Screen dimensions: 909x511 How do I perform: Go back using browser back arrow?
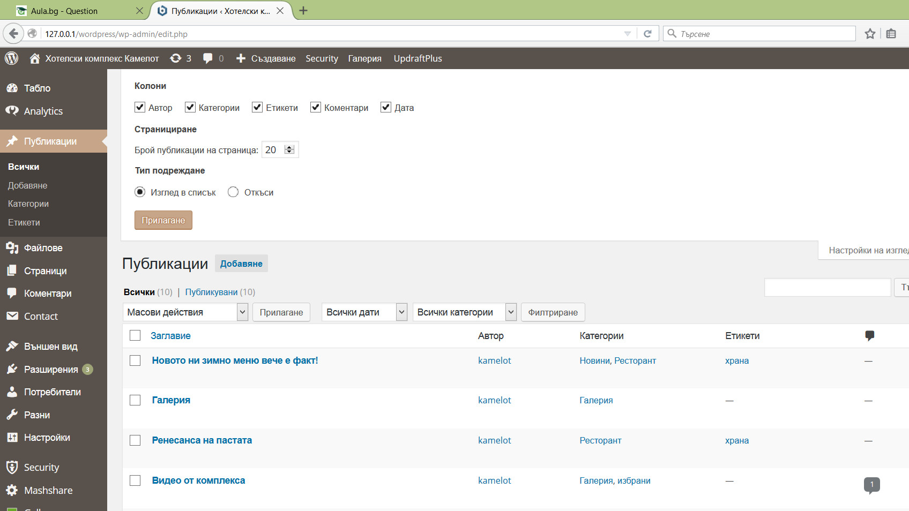(x=13, y=34)
